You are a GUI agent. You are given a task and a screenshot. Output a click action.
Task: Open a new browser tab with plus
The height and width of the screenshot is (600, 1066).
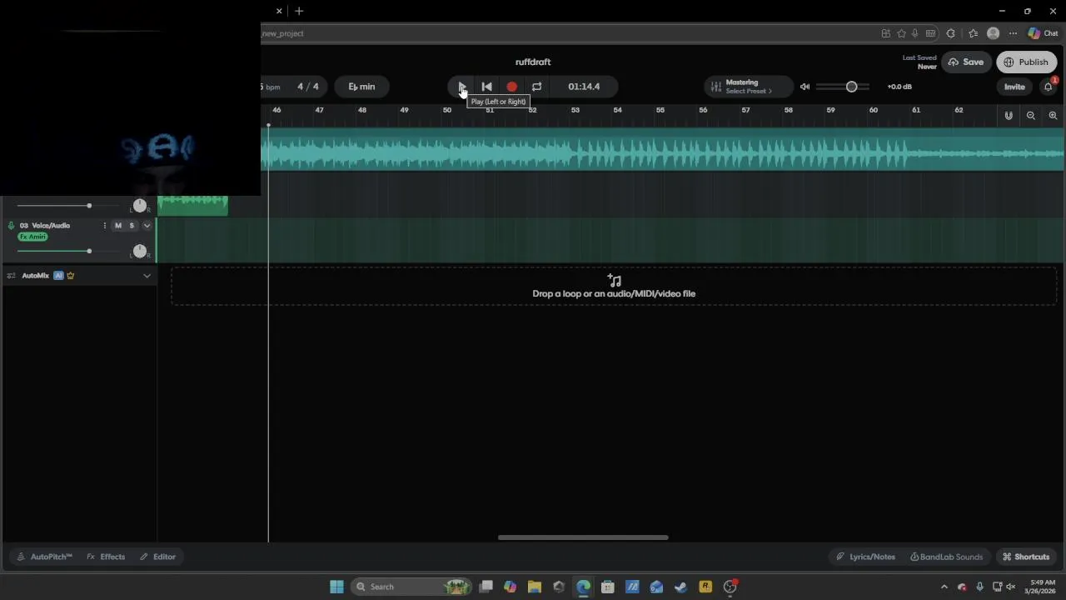tap(299, 11)
